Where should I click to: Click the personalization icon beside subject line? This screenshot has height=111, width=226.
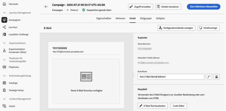pyautogui.click(x=216, y=77)
